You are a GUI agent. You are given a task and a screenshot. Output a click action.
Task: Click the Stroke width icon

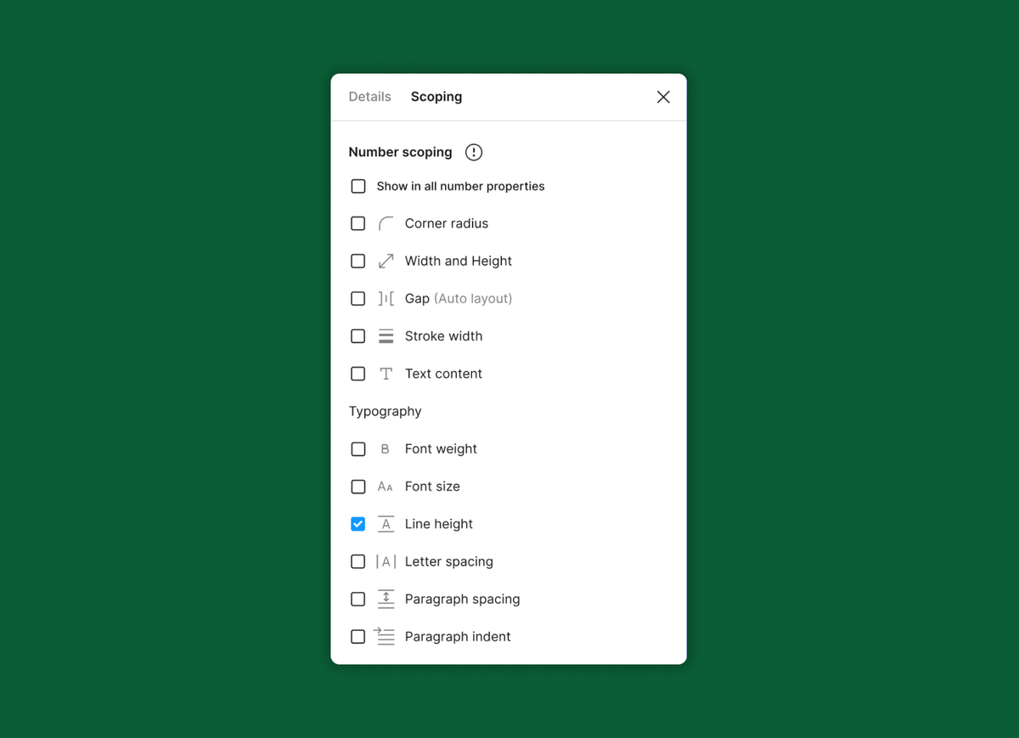[x=386, y=335]
